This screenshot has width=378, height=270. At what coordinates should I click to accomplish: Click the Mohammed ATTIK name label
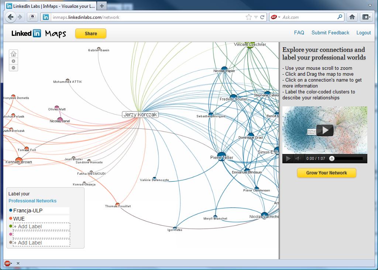tap(68, 82)
